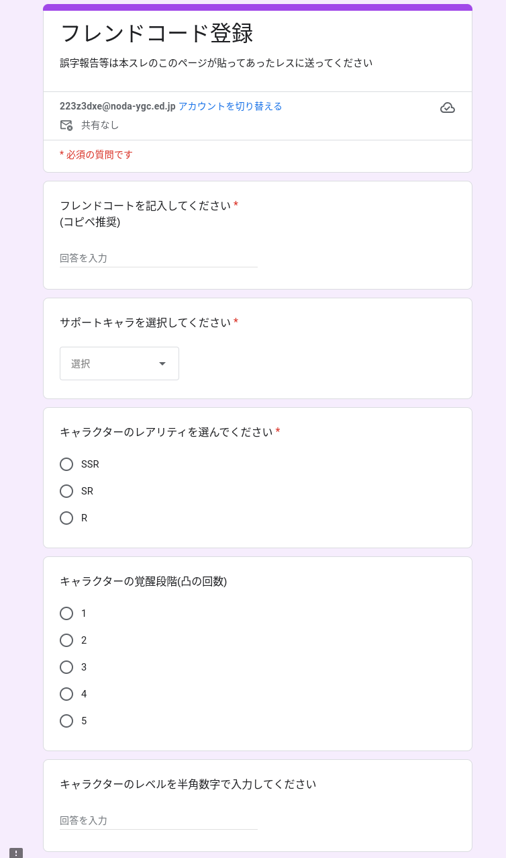Pick awakening stage 3 radio button
The image size is (506, 858).
point(66,667)
